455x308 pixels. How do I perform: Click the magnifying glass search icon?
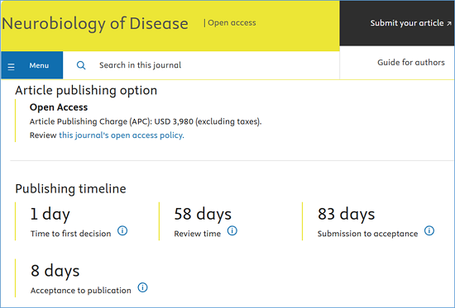81,65
